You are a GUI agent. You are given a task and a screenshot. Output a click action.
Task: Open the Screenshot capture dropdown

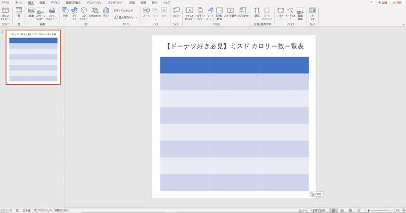tap(41, 14)
